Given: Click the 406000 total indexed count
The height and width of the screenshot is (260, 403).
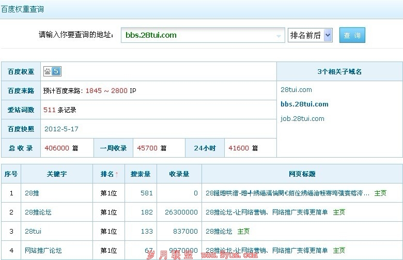Looking at the screenshot, I should [57, 148].
